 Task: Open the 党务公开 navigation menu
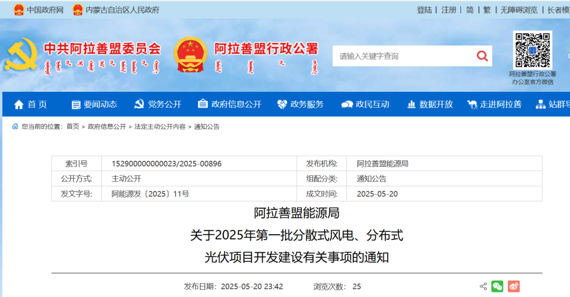pos(158,104)
